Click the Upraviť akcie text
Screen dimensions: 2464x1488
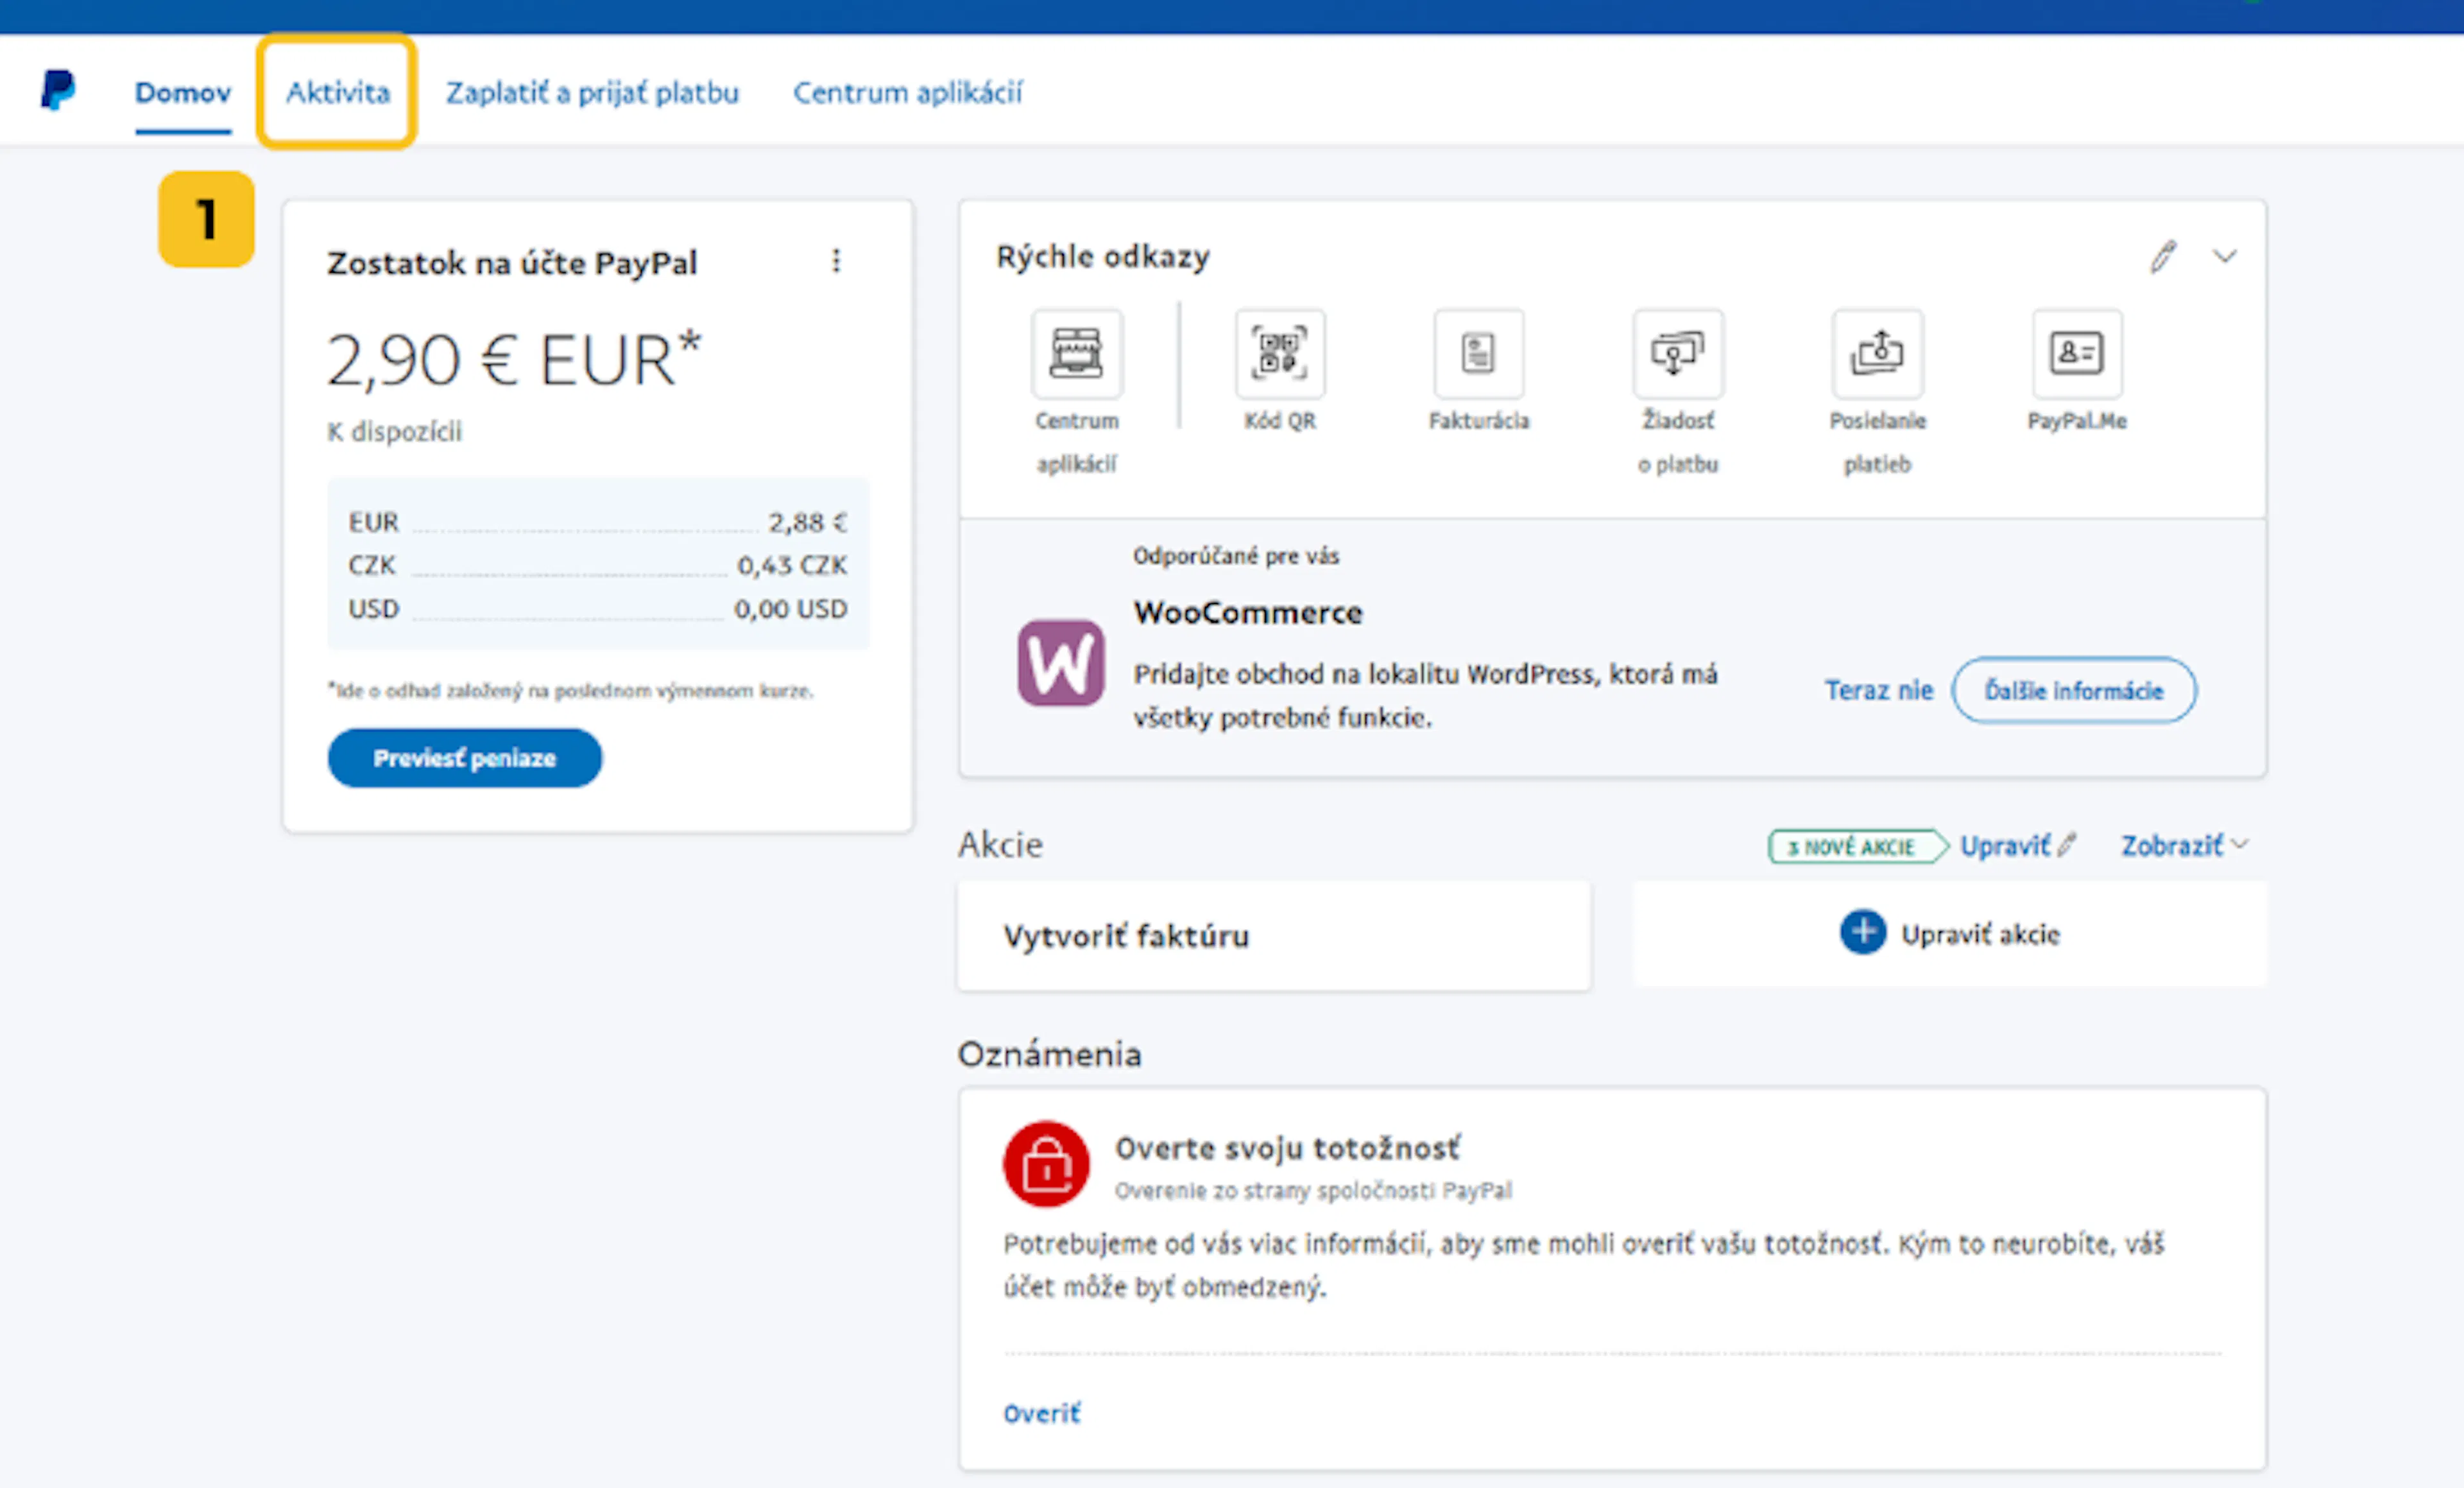[x=1980, y=935]
